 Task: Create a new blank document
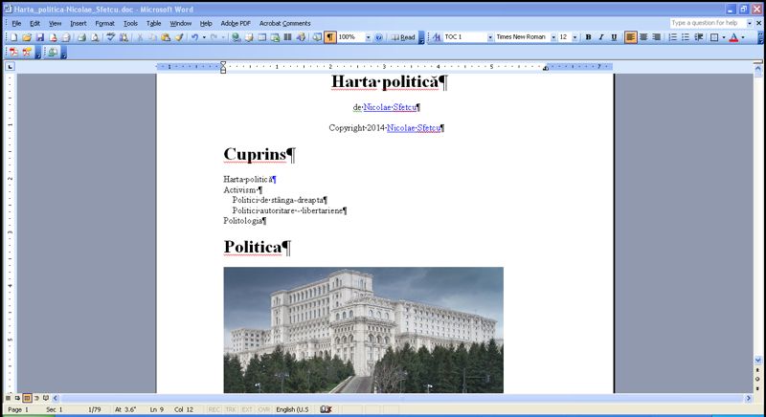(14, 37)
